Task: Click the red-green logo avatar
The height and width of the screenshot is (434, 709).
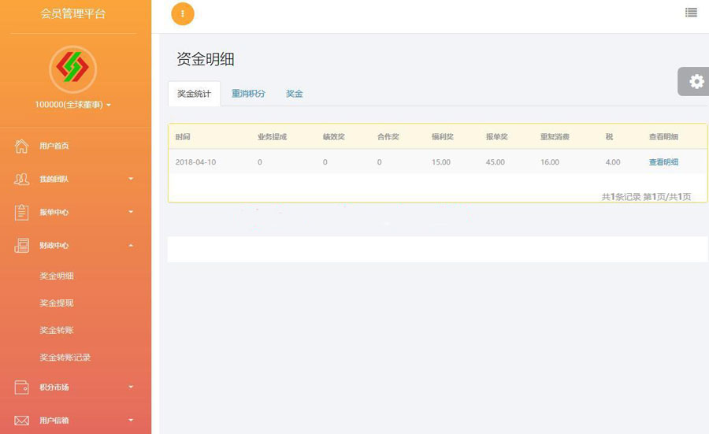Action: [72, 69]
